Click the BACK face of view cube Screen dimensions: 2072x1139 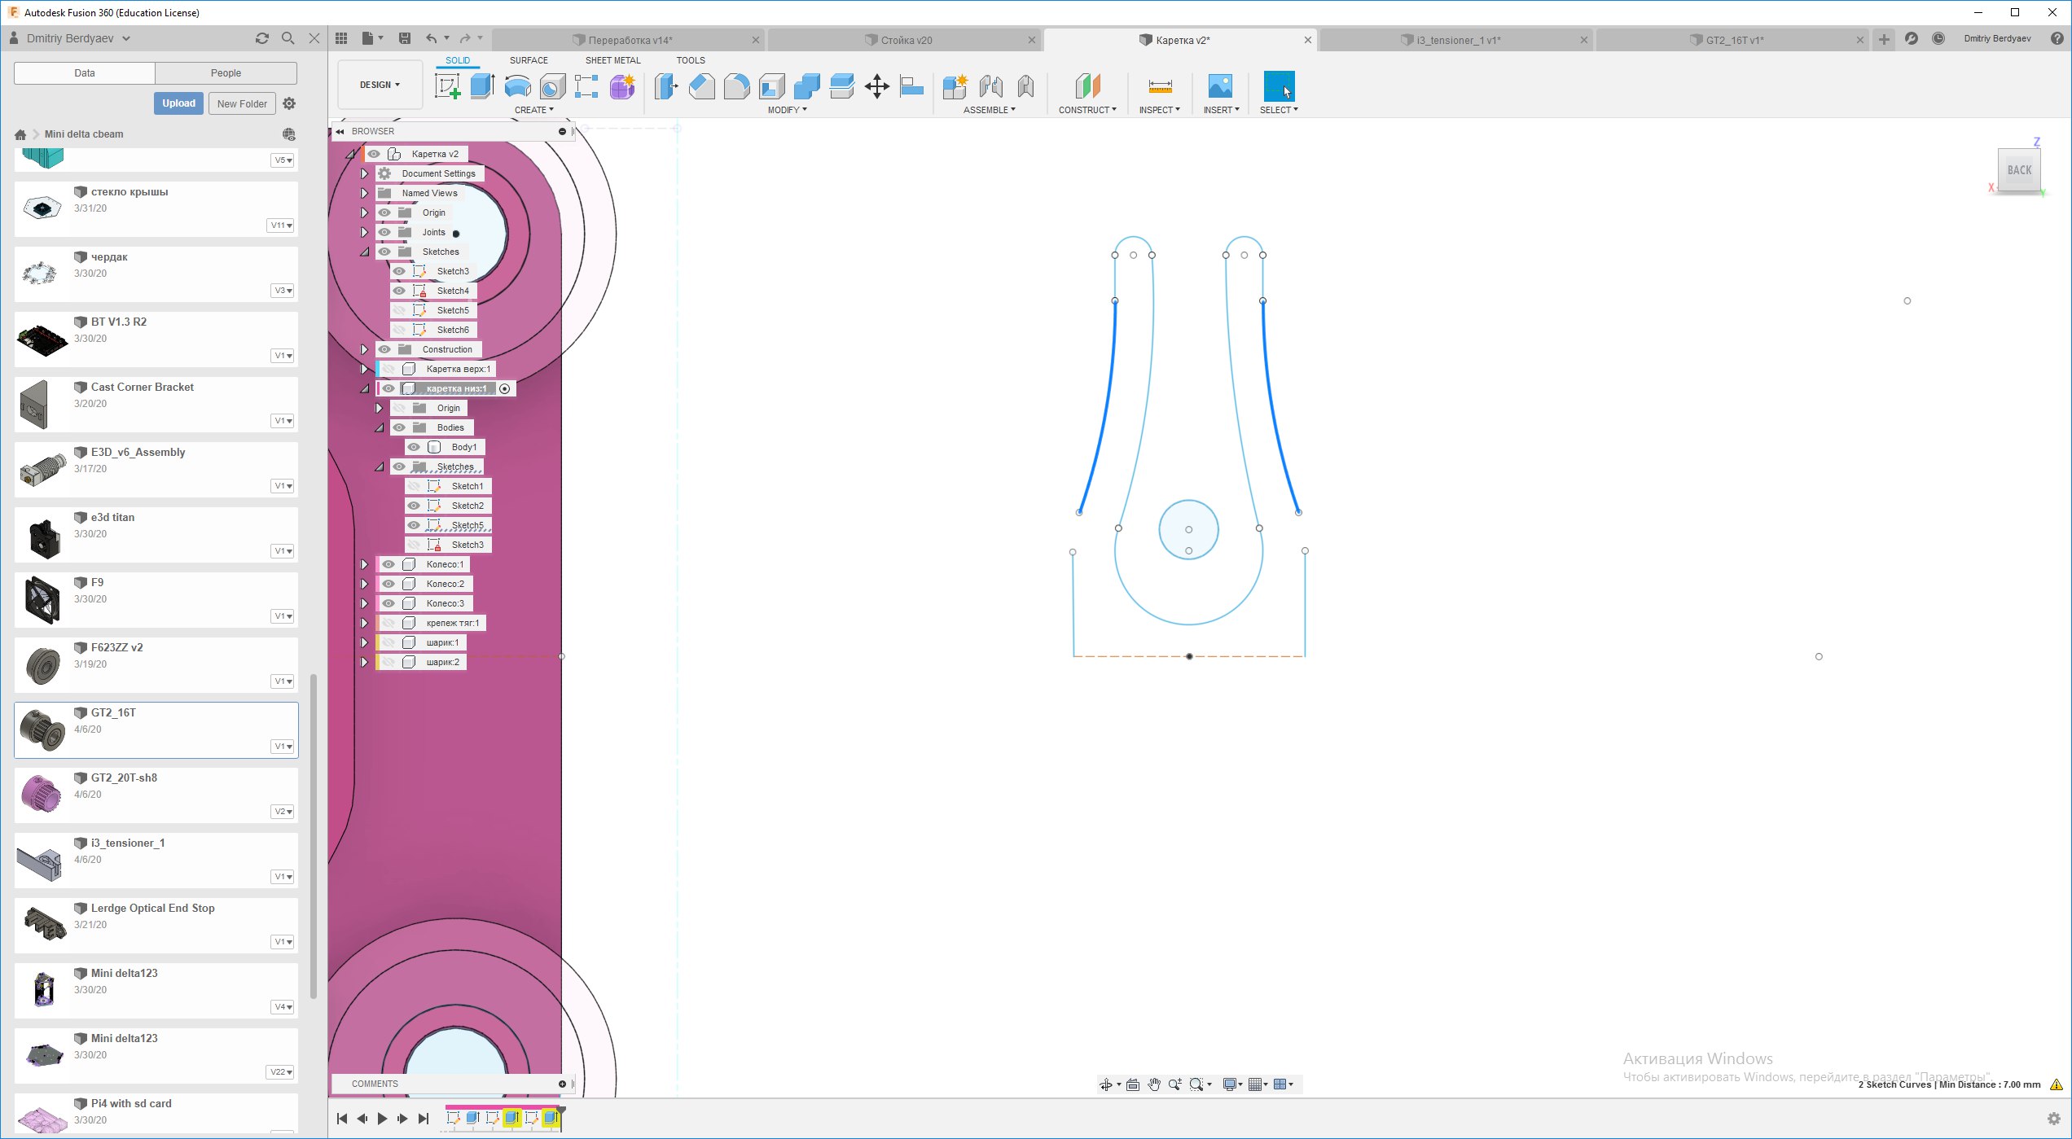pos(2019,170)
